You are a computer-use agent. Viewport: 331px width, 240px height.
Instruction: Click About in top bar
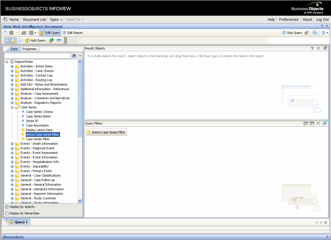coord(307,19)
